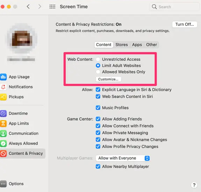Select the red Content & Privacy icon

[3, 153]
